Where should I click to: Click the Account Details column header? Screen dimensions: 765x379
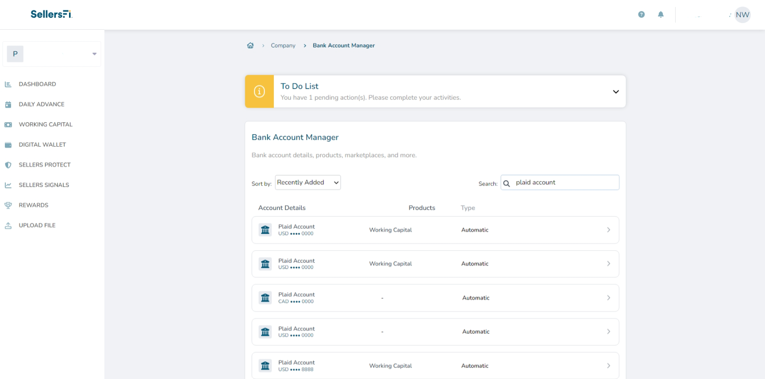pos(282,208)
